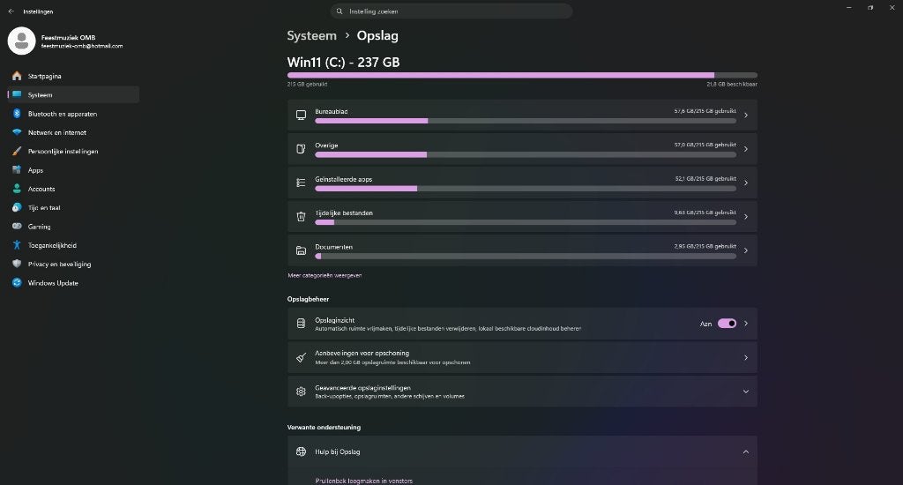Click the Systeem breadcrumb link
This screenshot has width=903, height=485.
point(311,35)
